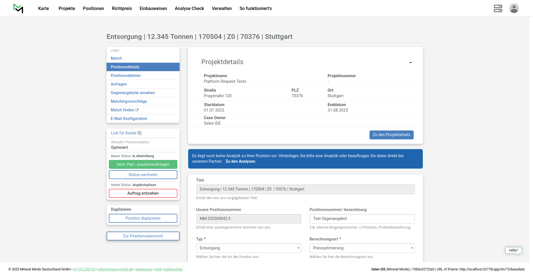Go to Analyse Check in navigation
Viewport: 533px width, 276px height.
pos(189,8)
